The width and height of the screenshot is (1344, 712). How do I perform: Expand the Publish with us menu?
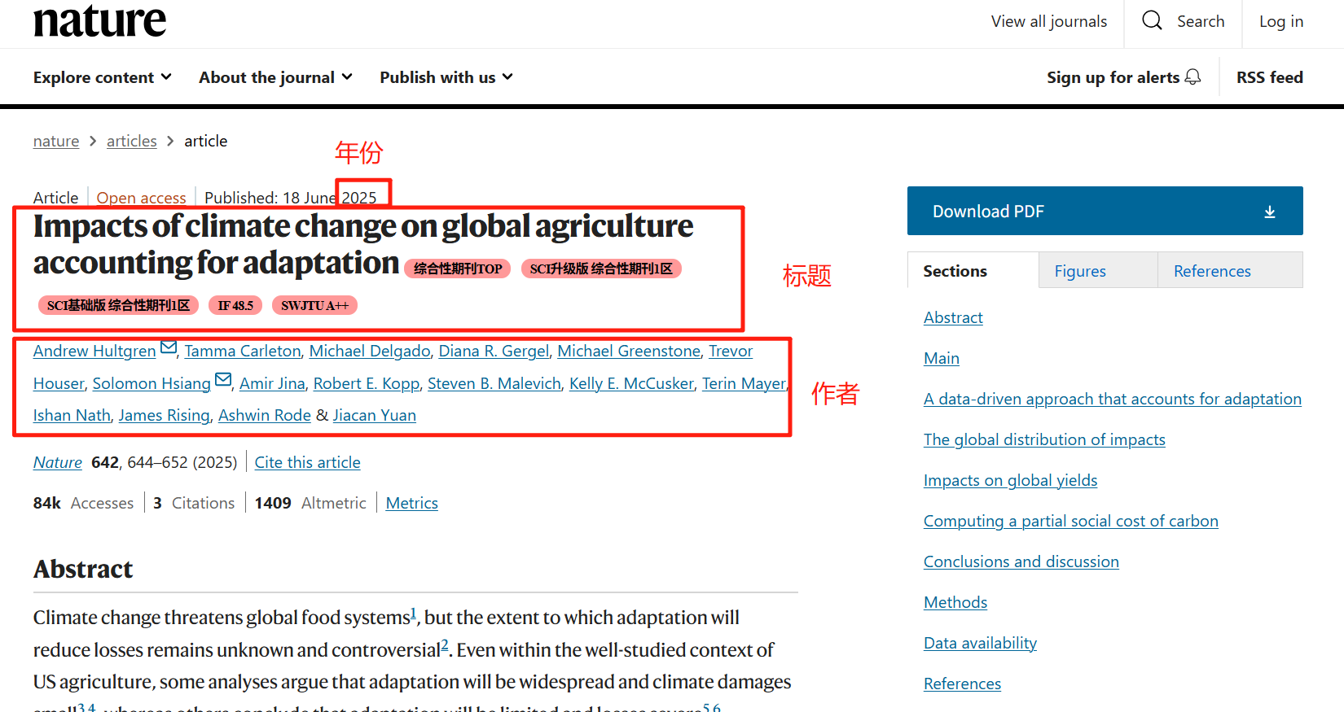[x=446, y=77]
